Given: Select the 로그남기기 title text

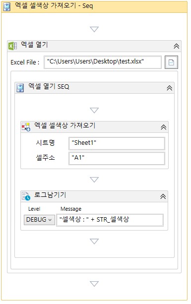Looking at the screenshot, I should [x=50, y=195].
